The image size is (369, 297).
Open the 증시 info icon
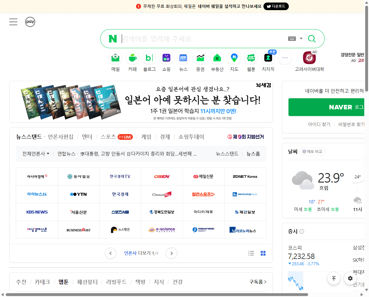(x=302, y=232)
